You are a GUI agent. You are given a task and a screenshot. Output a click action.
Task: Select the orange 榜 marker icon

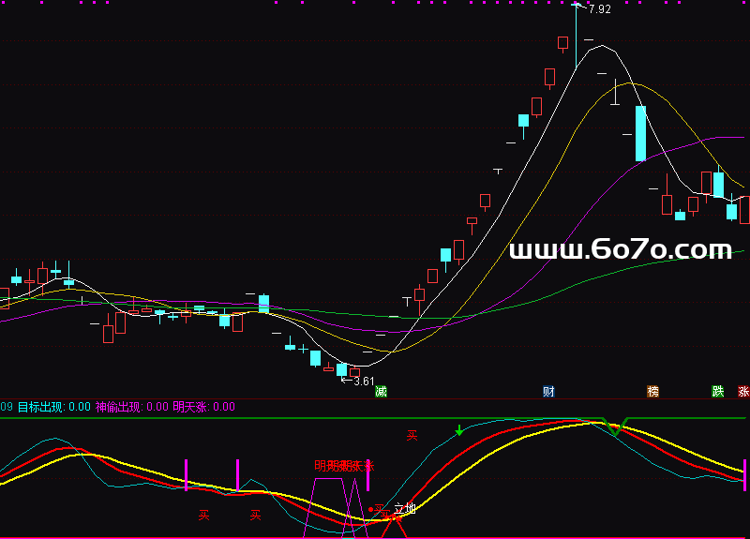(x=652, y=391)
